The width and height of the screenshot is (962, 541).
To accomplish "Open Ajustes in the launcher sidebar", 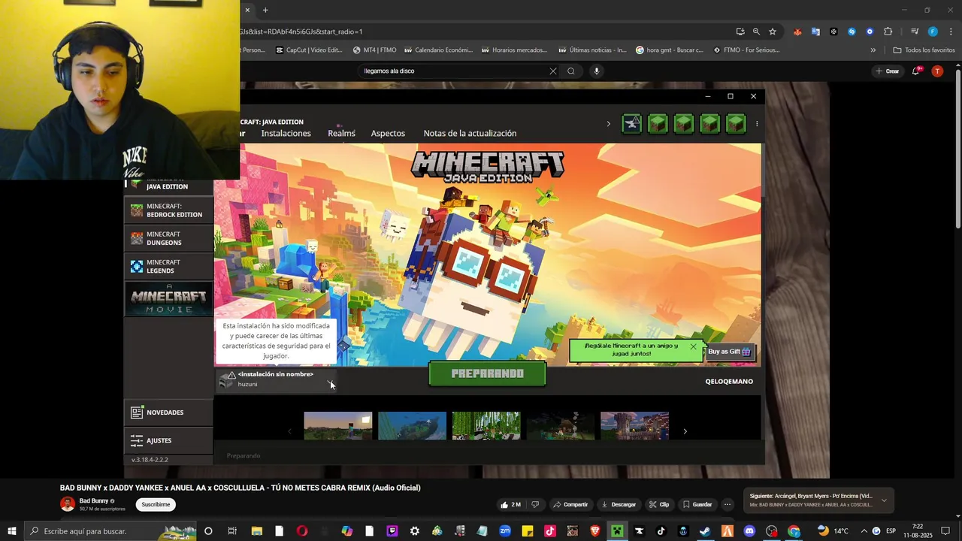I will [x=168, y=440].
